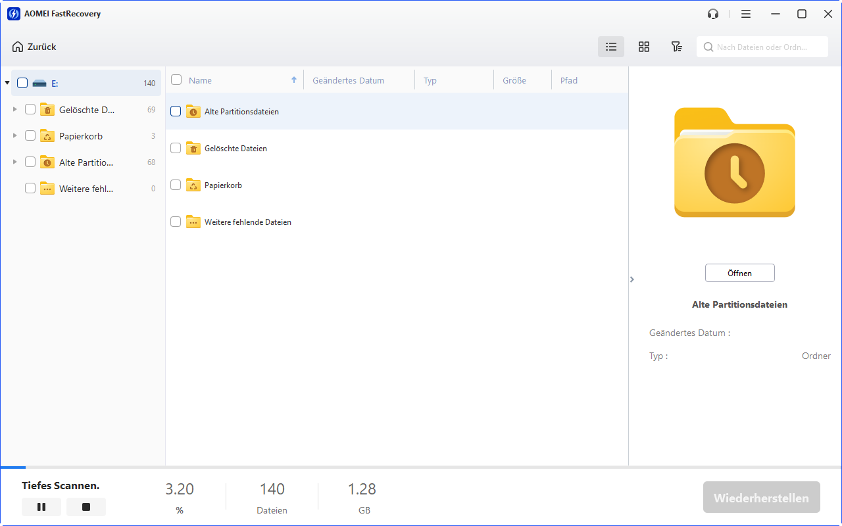Switch to grid thumbnail view icon

(643, 47)
